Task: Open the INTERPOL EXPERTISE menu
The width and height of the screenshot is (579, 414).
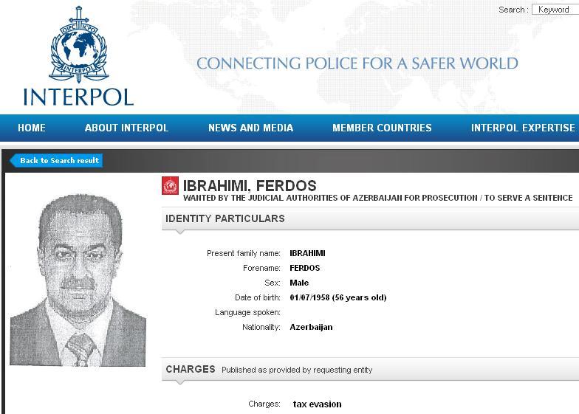Action: (x=523, y=128)
